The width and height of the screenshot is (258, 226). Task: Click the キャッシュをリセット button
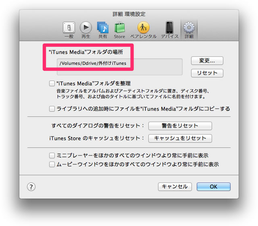tap(180, 138)
